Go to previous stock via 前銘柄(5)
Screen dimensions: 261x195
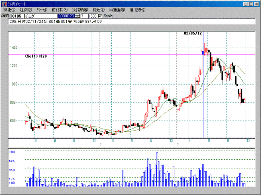pos(59,10)
